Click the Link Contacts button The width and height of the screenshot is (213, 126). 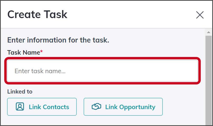coord(42,107)
